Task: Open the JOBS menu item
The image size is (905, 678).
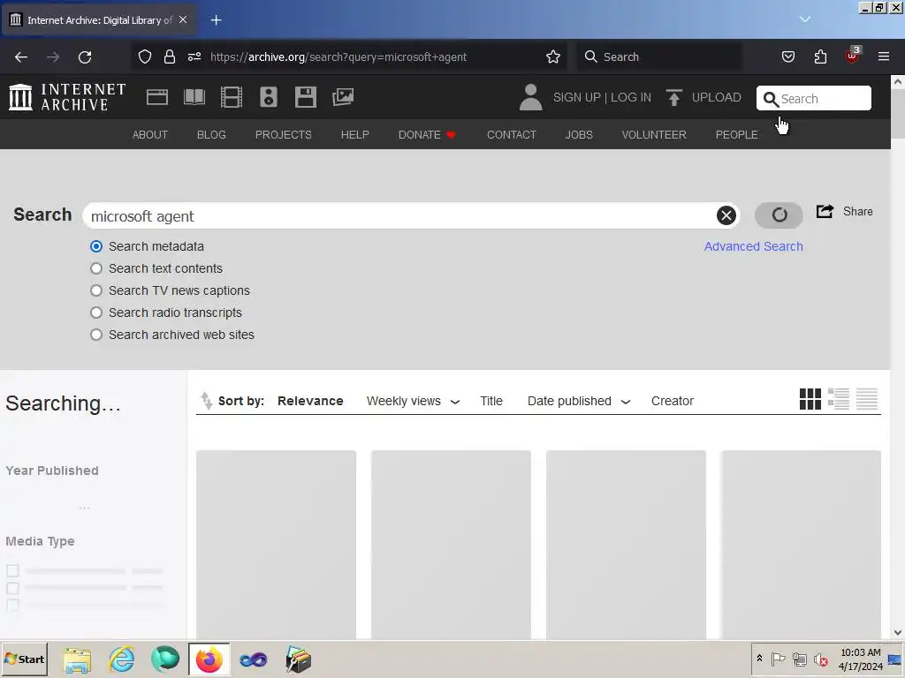Action: click(579, 134)
